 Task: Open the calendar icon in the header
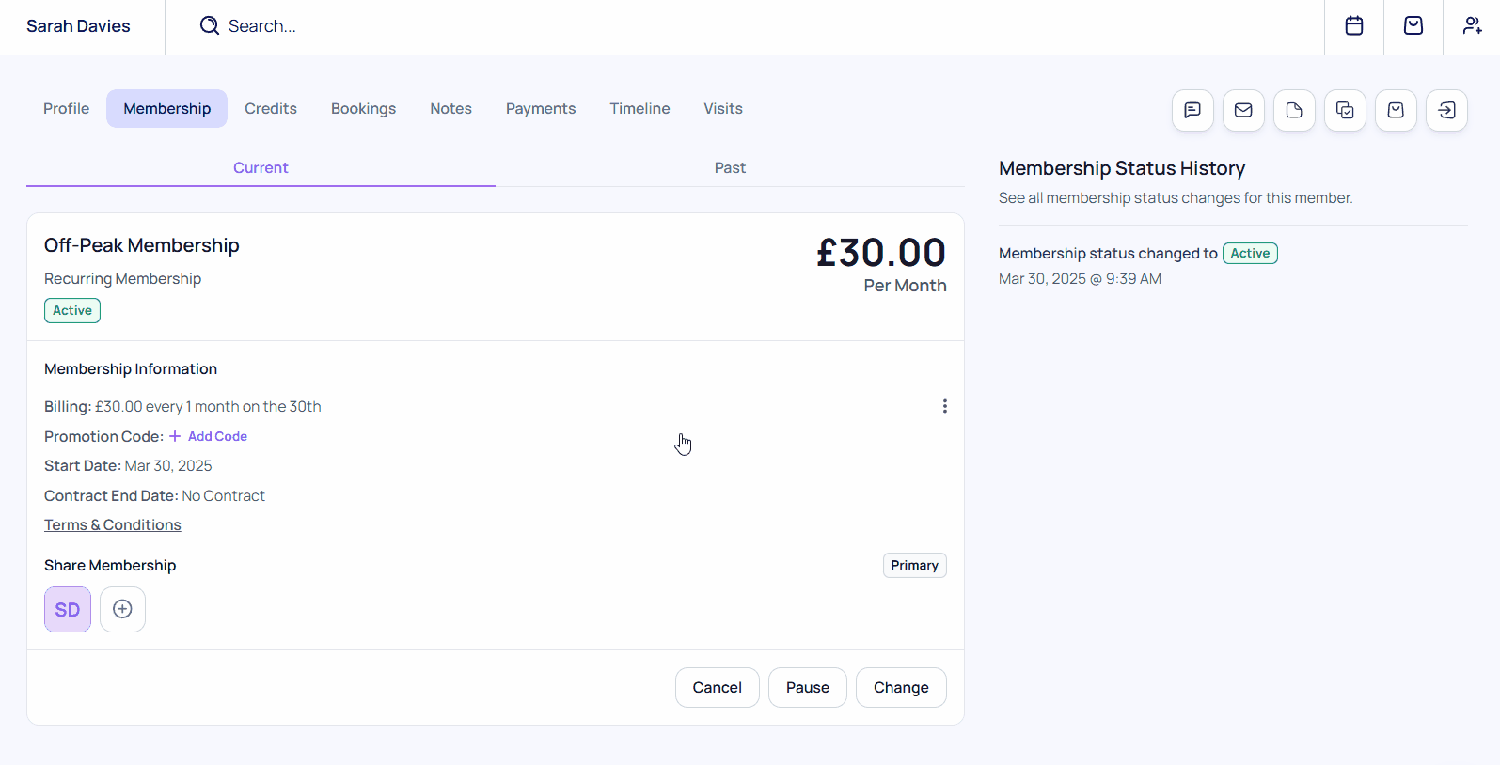click(1354, 26)
